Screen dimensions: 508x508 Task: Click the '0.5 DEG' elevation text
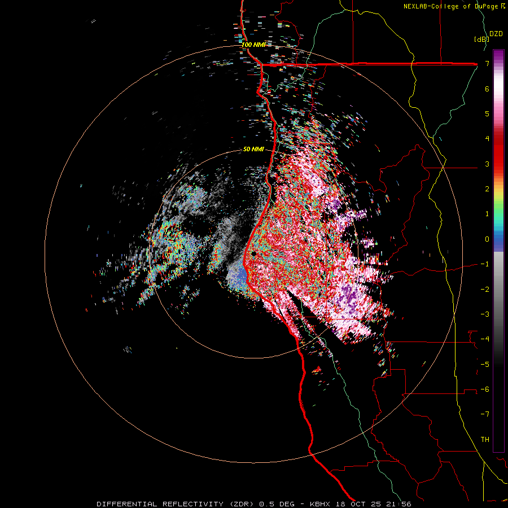pos(277,504)
